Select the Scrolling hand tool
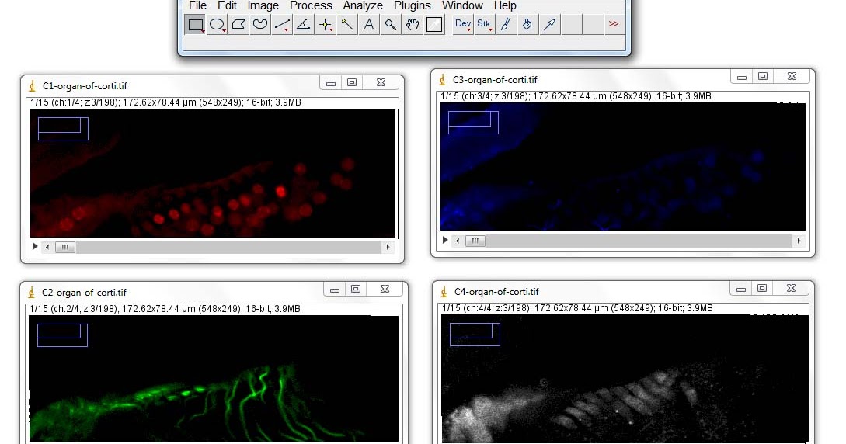The image size is (846, 444). coord(413,24)
